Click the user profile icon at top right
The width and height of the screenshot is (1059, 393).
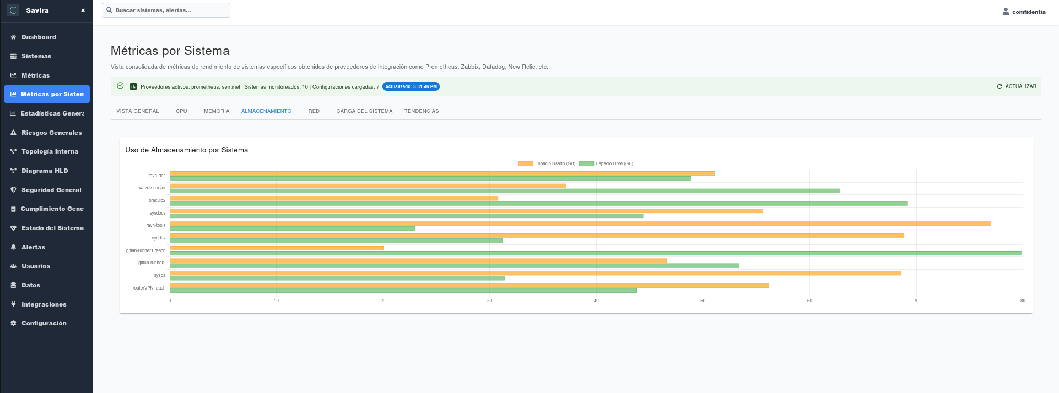point(1006,12)
